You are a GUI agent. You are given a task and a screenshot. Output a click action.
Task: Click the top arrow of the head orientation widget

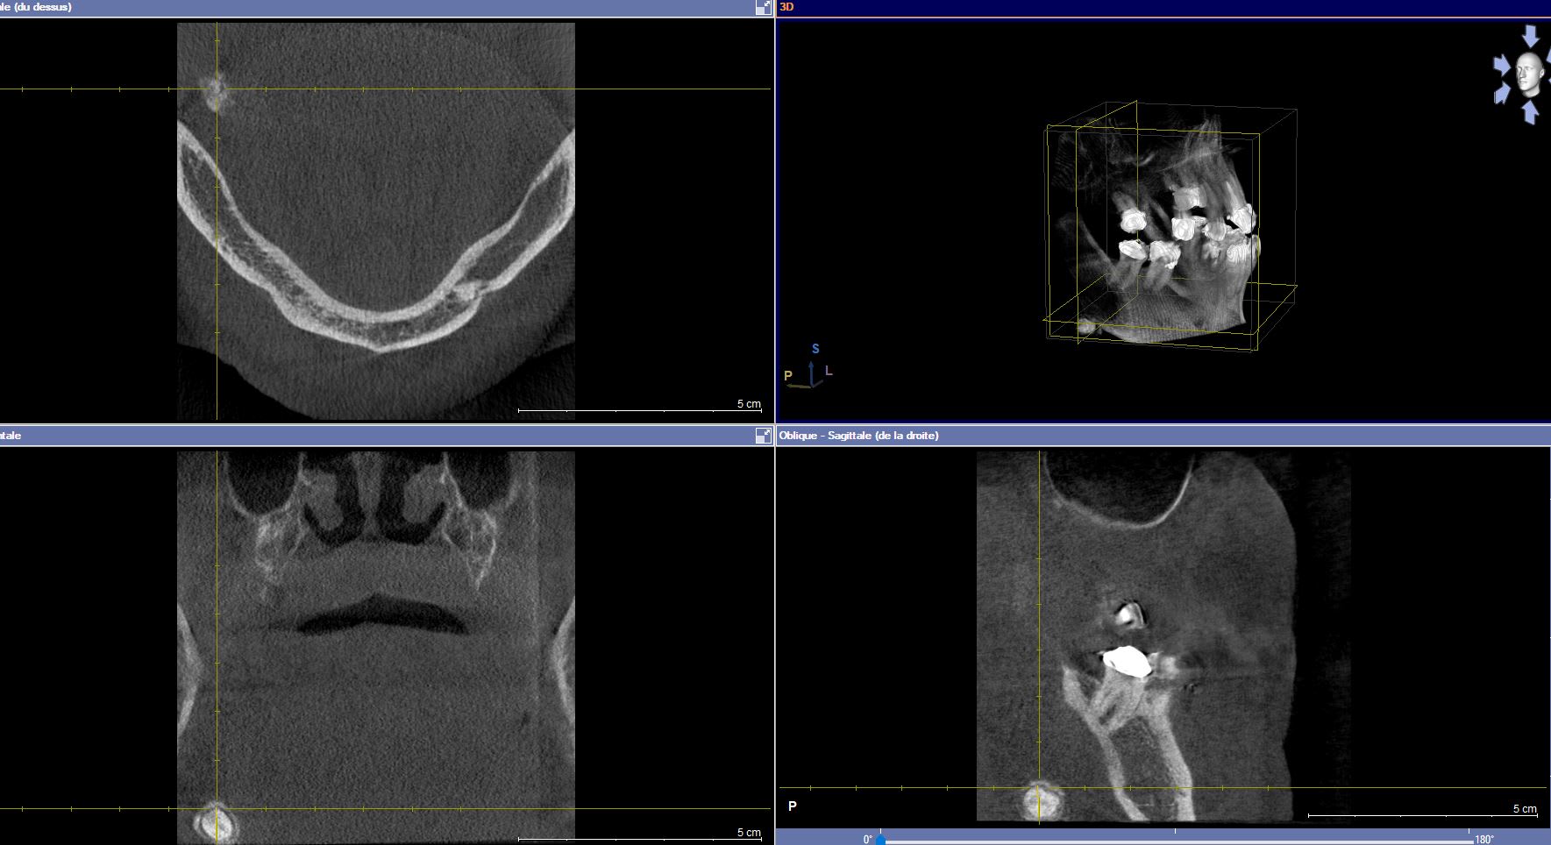pyautogui.click(x=1530, y=35)
